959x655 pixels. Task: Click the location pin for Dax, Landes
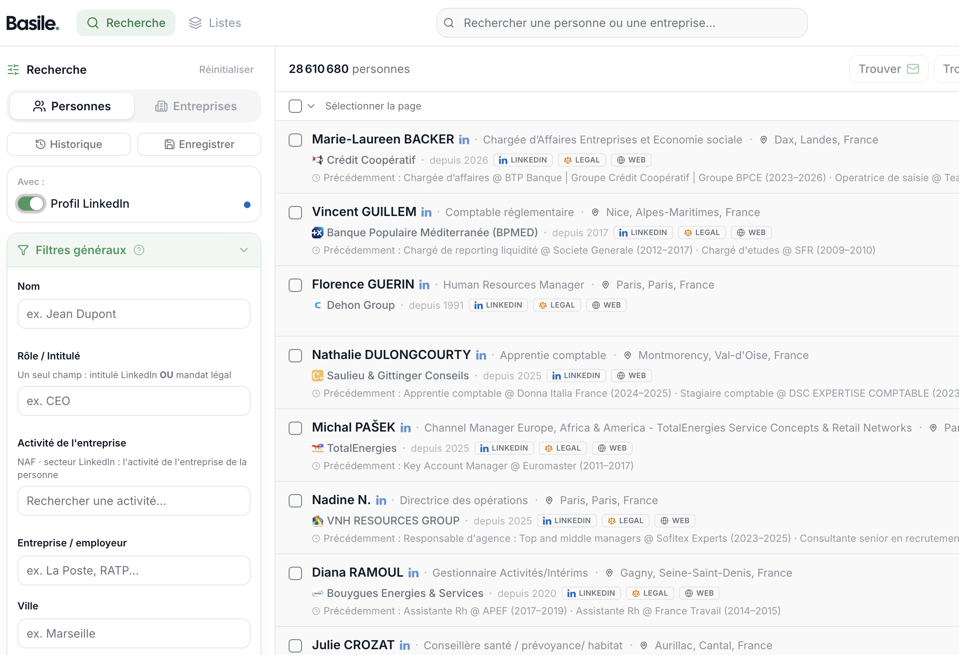point(764,140)
